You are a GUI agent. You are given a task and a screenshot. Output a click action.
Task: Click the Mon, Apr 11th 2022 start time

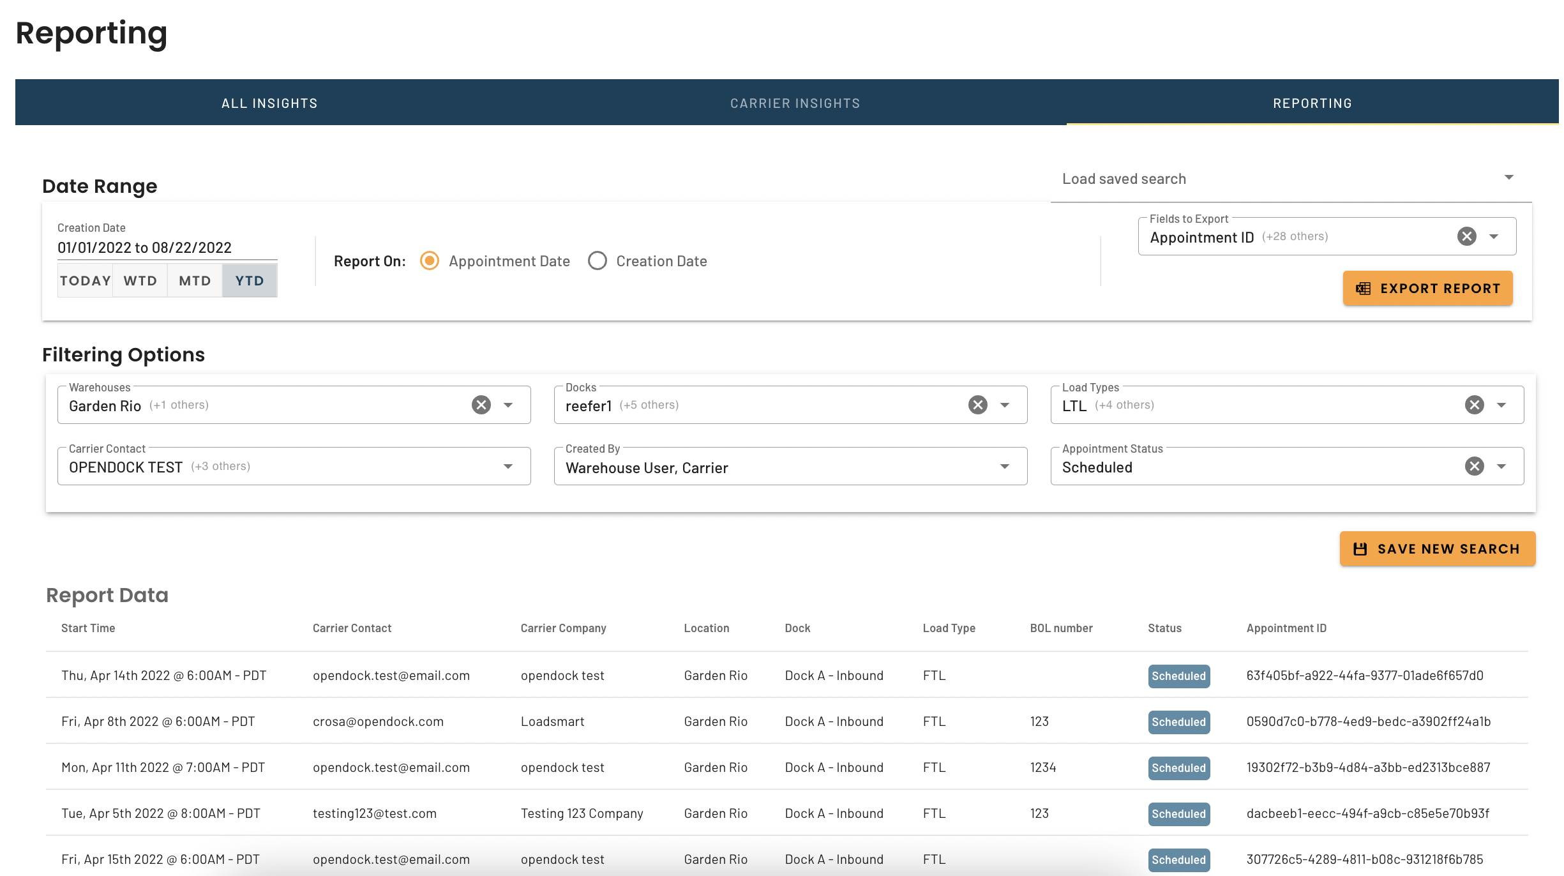(163, 767)
